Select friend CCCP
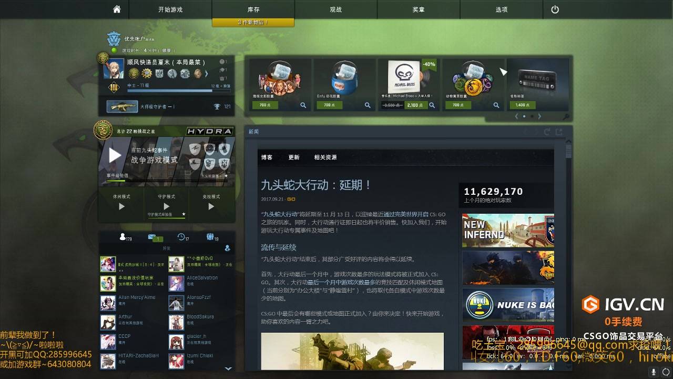 pyautogui.click(x=133, y=342)
